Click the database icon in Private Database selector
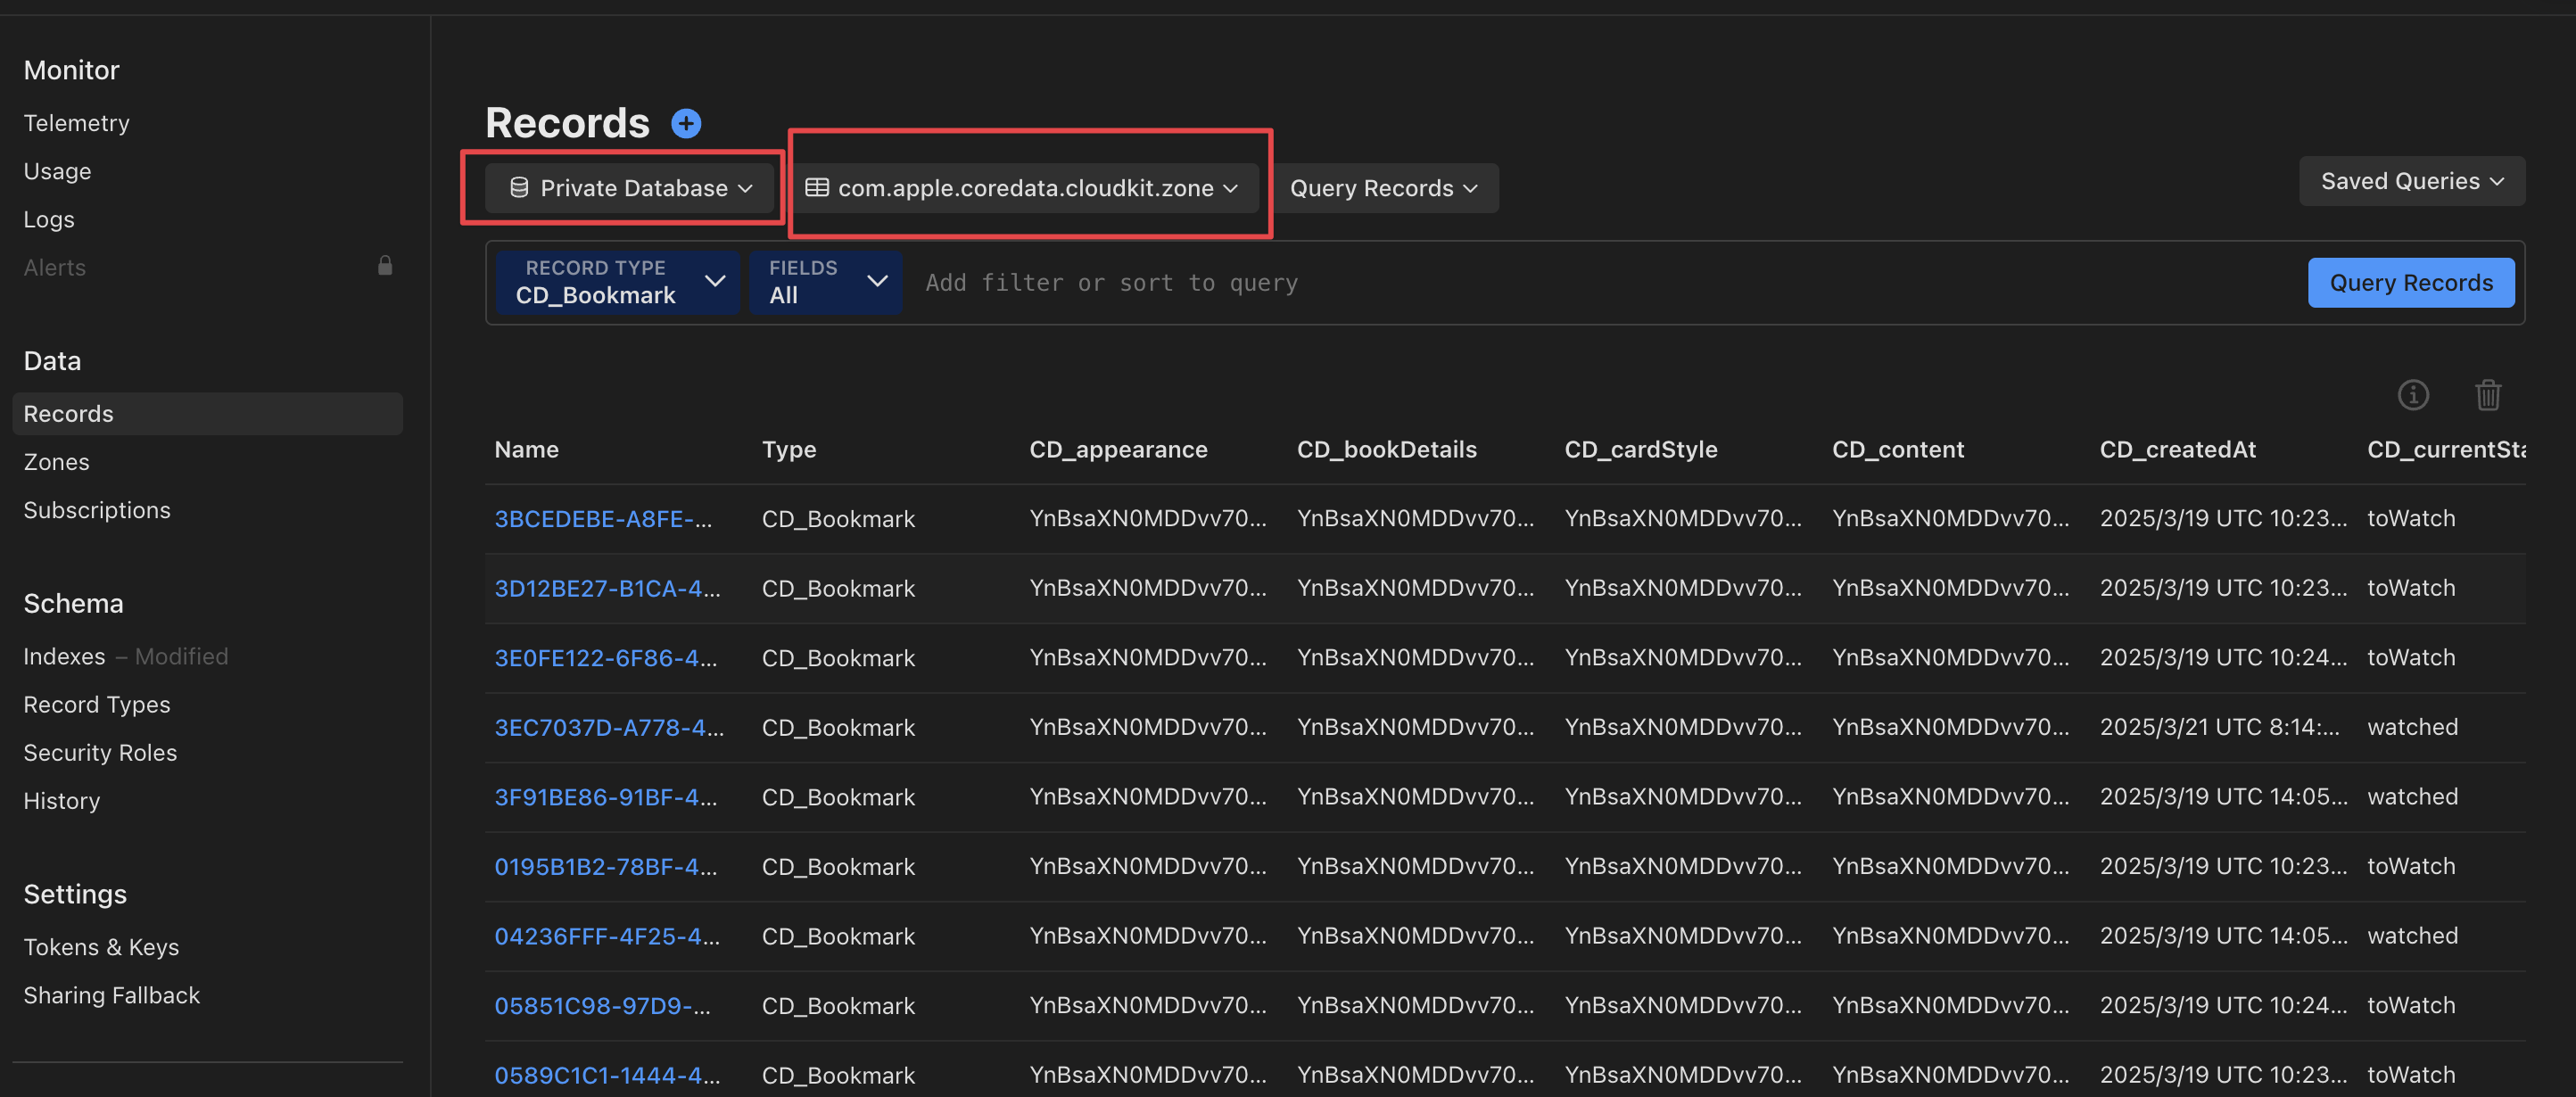 (x=519, y=188)
